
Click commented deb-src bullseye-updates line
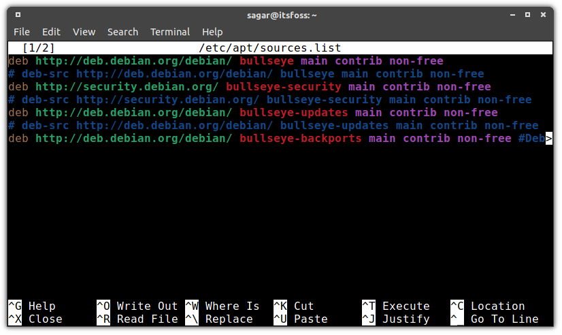pyautogui.click(x=274, y=125)
